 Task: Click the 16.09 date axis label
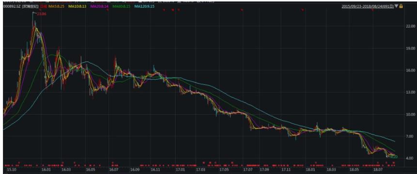tap(135, 170)
